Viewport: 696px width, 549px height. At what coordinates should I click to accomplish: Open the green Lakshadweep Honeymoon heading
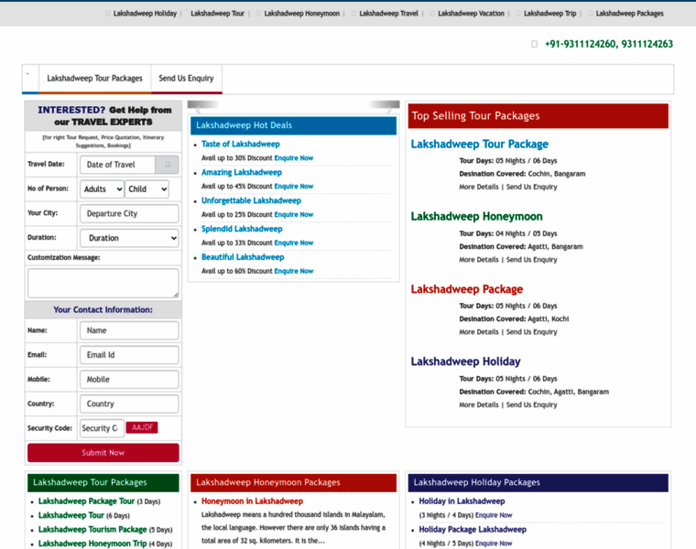(x=477, y=217)
